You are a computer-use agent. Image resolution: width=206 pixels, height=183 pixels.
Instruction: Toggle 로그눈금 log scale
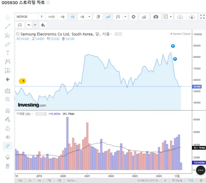click(x=177, y=180)
